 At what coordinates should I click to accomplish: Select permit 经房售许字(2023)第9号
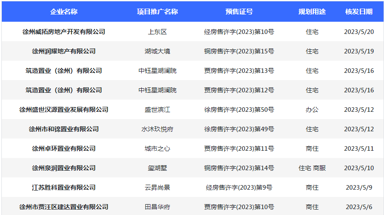pos(239,187)
